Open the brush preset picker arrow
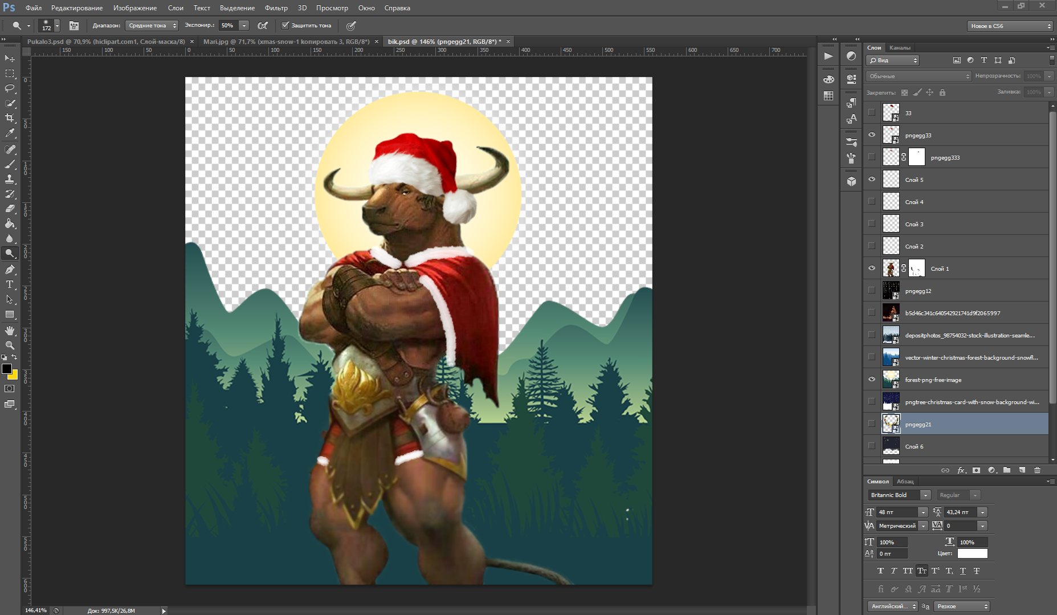The height and width of the screenshot is (615, 1057). click(57, 26)
